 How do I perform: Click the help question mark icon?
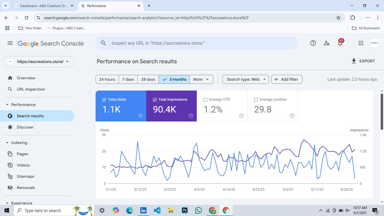(313, 43)
